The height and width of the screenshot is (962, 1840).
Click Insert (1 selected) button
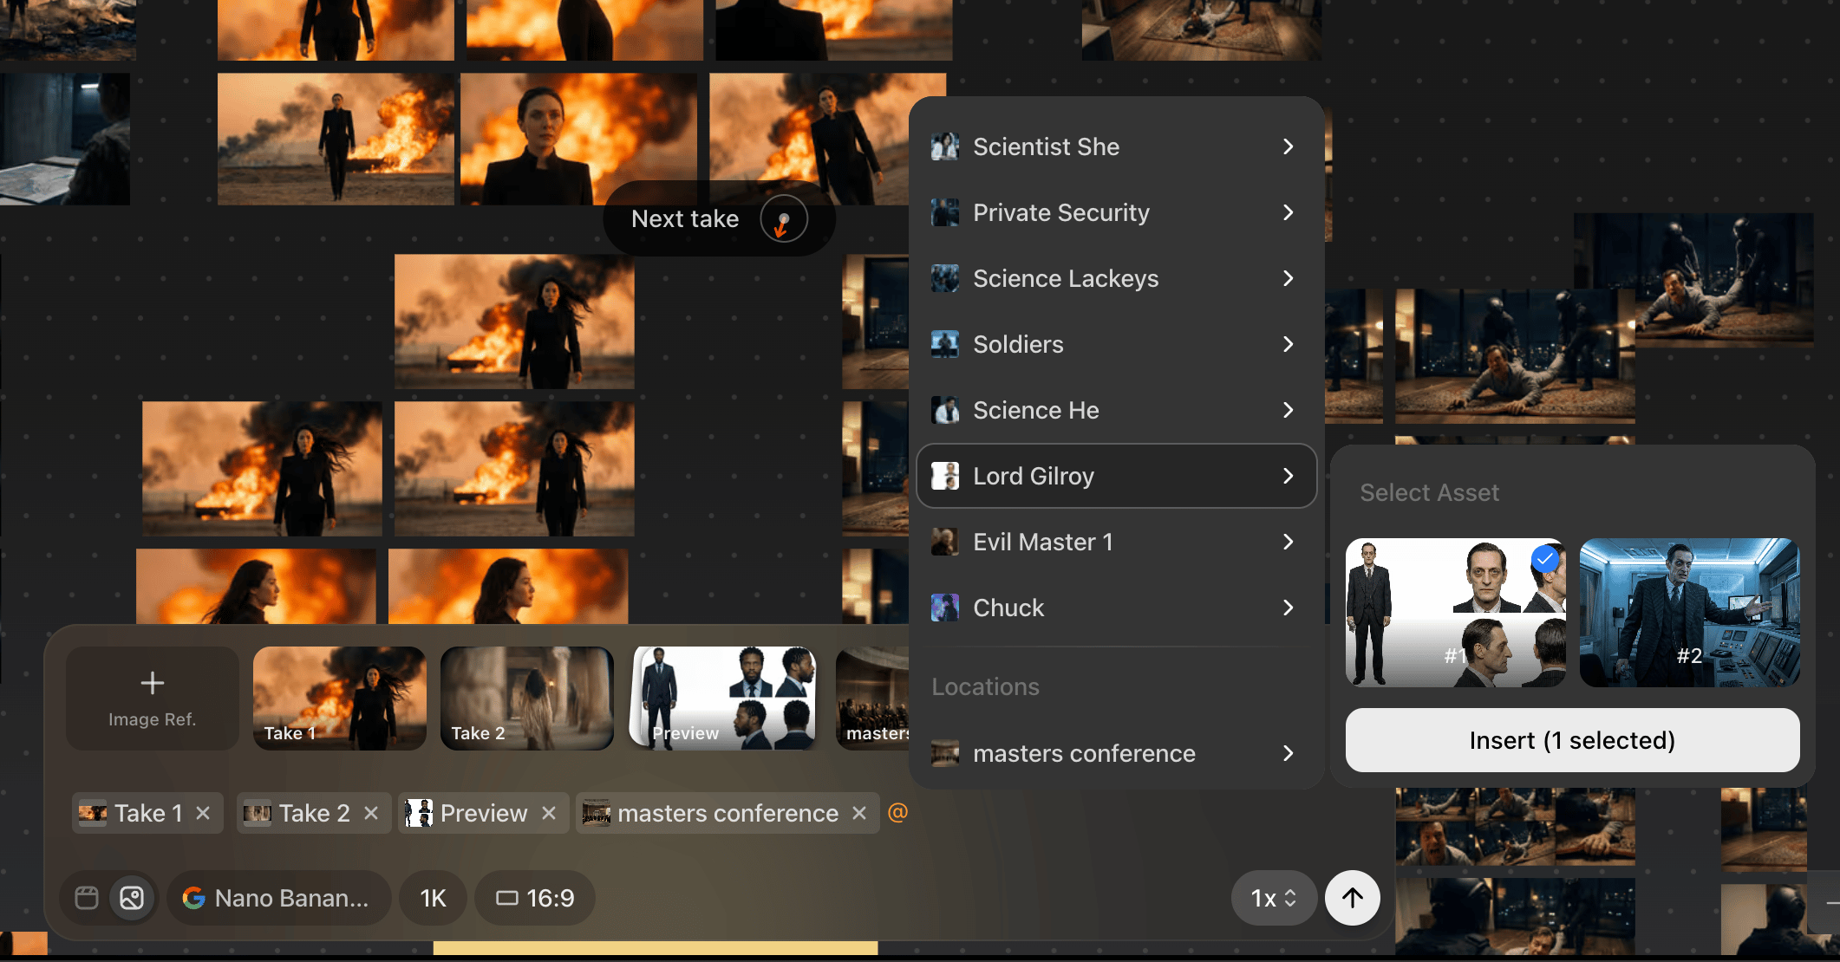pyautogui.click(x=1572, y=740)
